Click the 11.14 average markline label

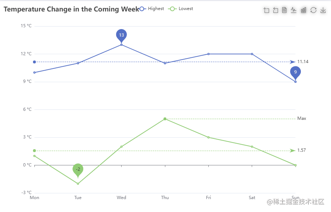coord(302,62)
